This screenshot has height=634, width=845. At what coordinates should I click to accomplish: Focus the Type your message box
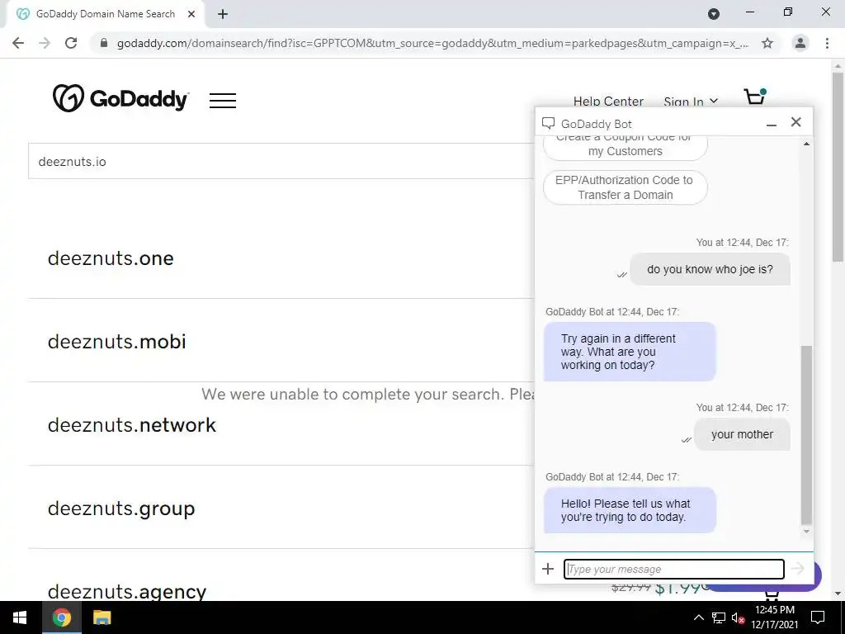pos(673,570)
